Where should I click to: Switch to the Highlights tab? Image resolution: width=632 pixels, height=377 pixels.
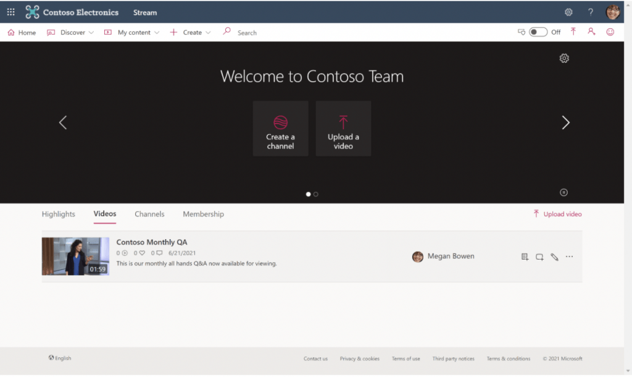pos(59,214)
